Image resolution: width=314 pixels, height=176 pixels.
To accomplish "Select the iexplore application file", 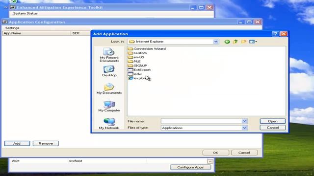I will point(137,78).
